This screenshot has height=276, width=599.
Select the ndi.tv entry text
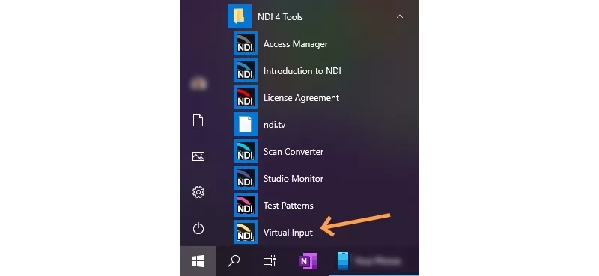coord(274,125)
